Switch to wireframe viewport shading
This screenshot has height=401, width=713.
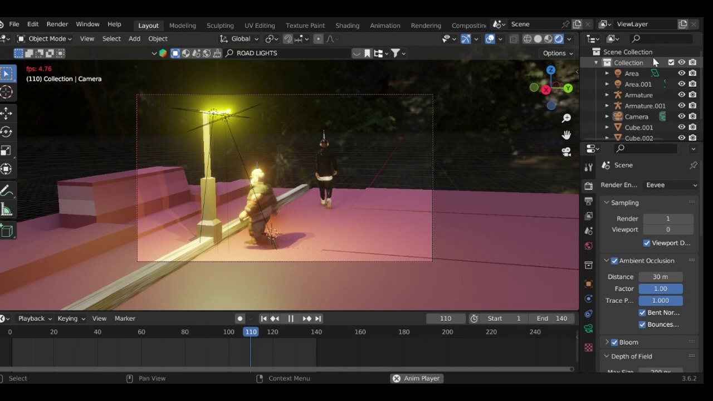(527, 39)
